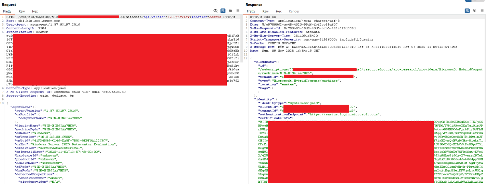Switch Response view to Raw tab
486x184 pixels.
[x=265, y=12]
